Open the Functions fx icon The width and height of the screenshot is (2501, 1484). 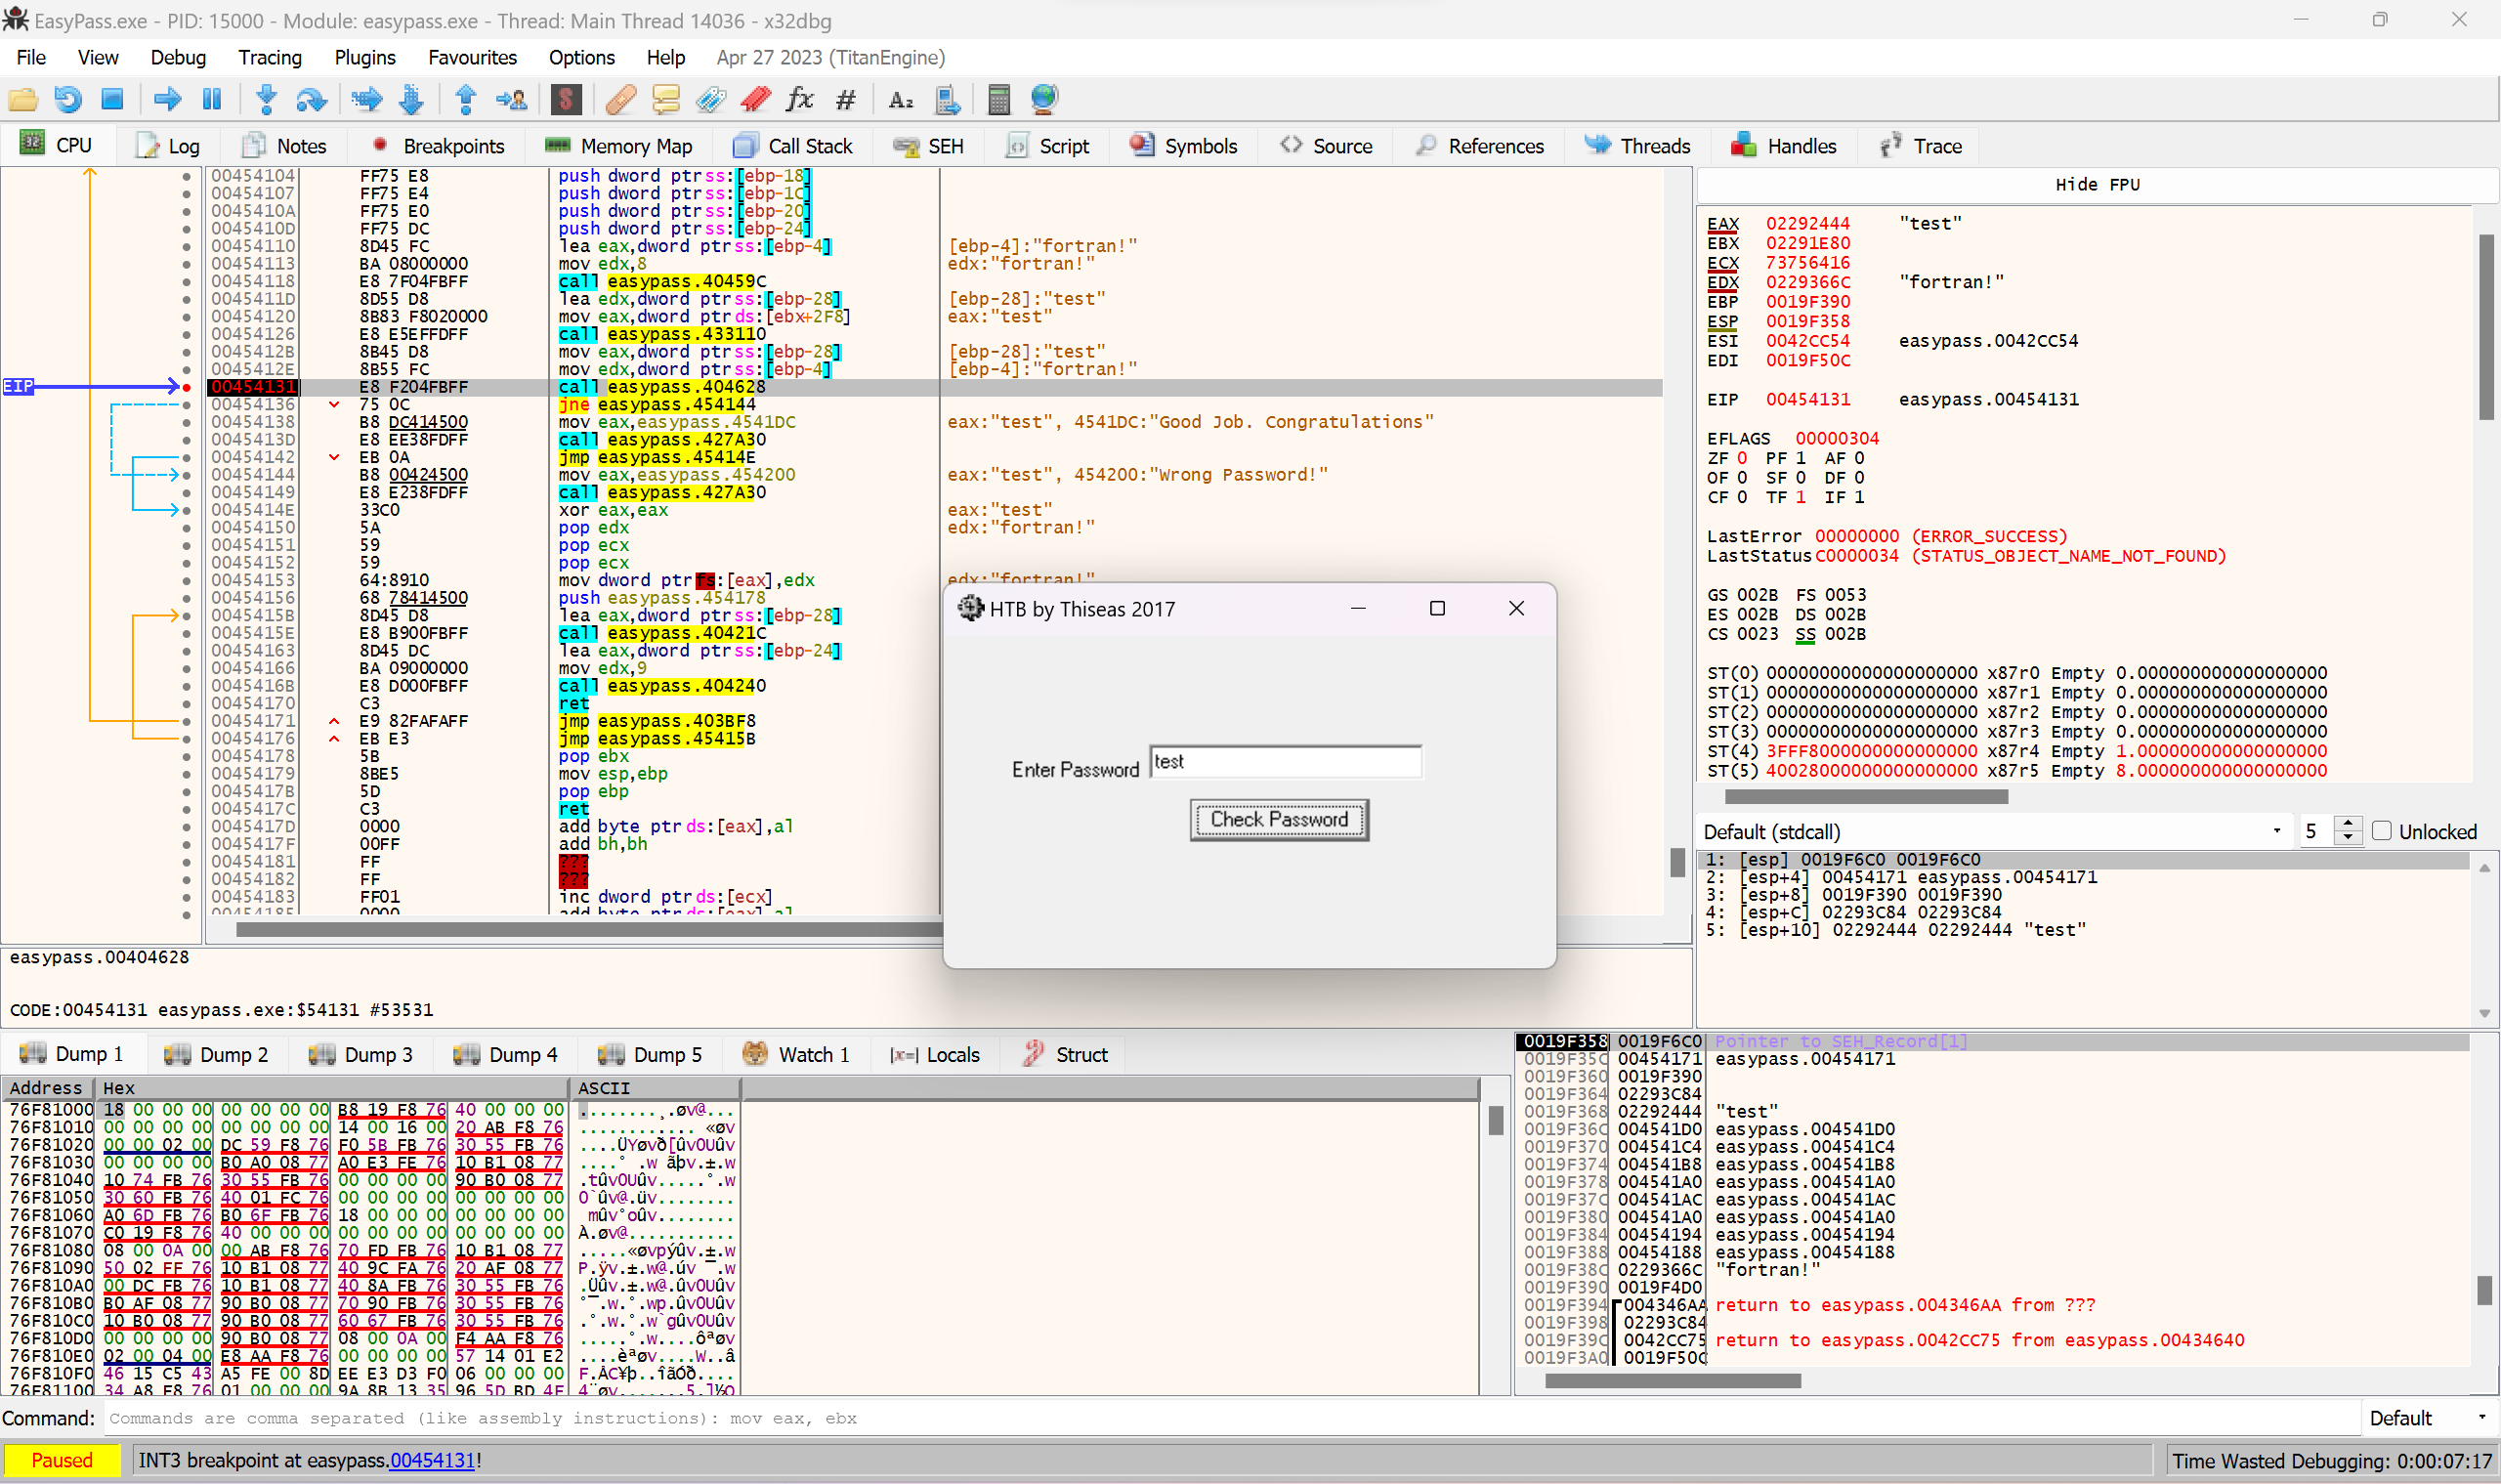click(x=800, y=99)
